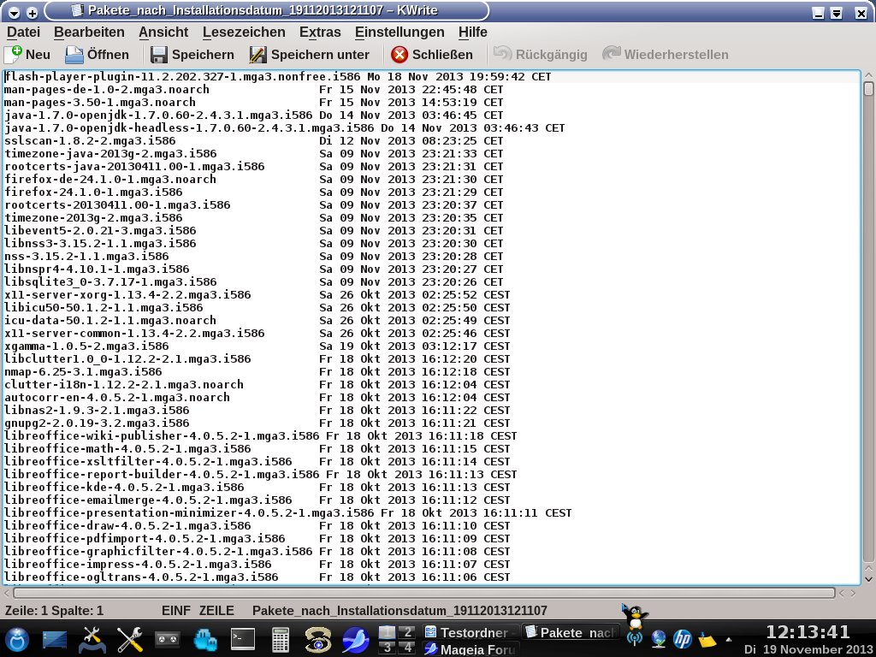Toggle window on all desktops button

(x=33, y=12)
